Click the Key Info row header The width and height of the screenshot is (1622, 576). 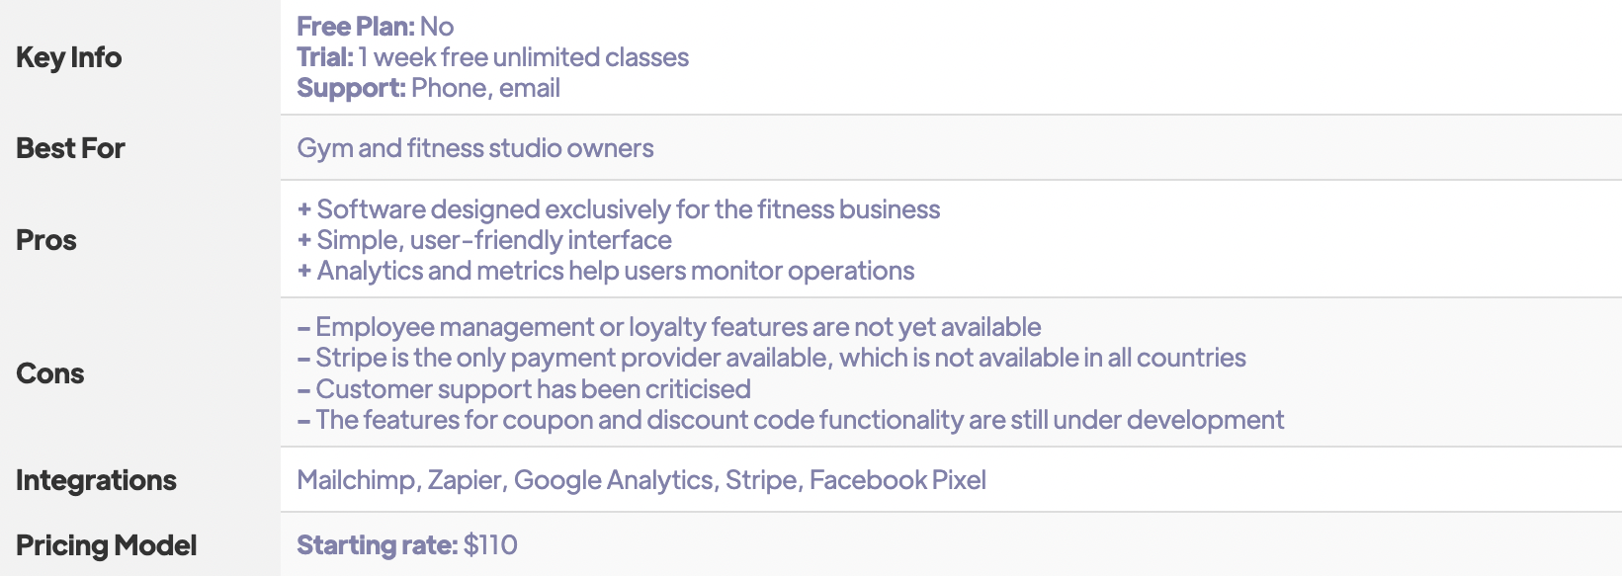(x=69, y=57)
